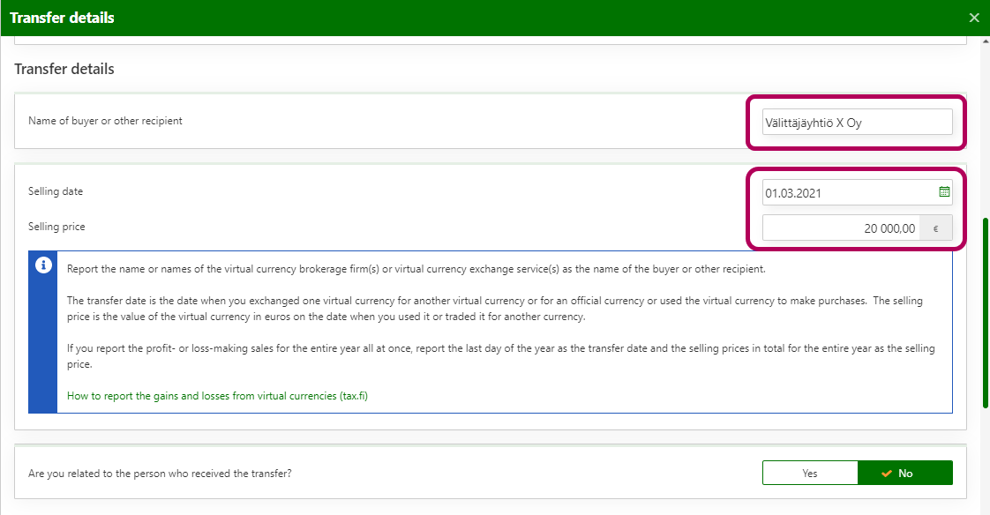Click the Transfer details section heading
Image resolution: width=990 pixels, height=515 pixels.
pyautogui.click(x=64, y=69)
